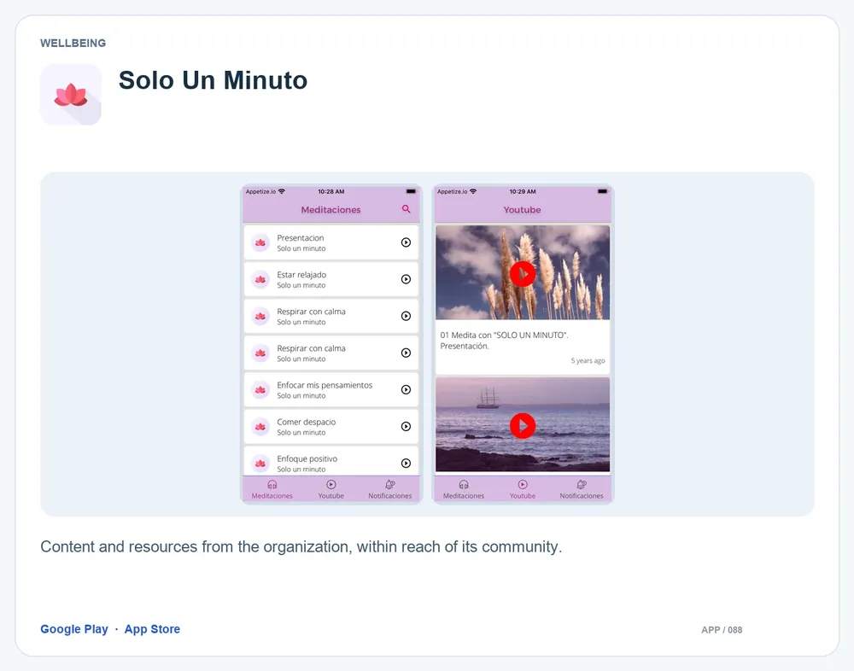The image size is (854, 671).
Task: Open Meditaciones tab in left phone
Action: point(272,490)
